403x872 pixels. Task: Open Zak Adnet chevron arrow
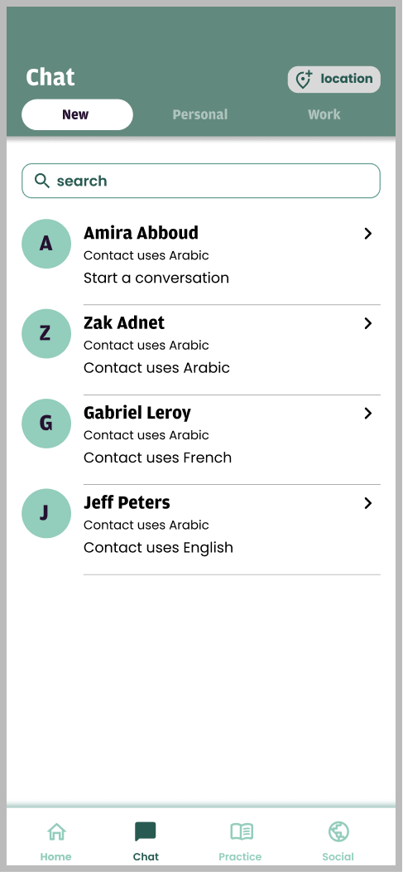(367, 323)
